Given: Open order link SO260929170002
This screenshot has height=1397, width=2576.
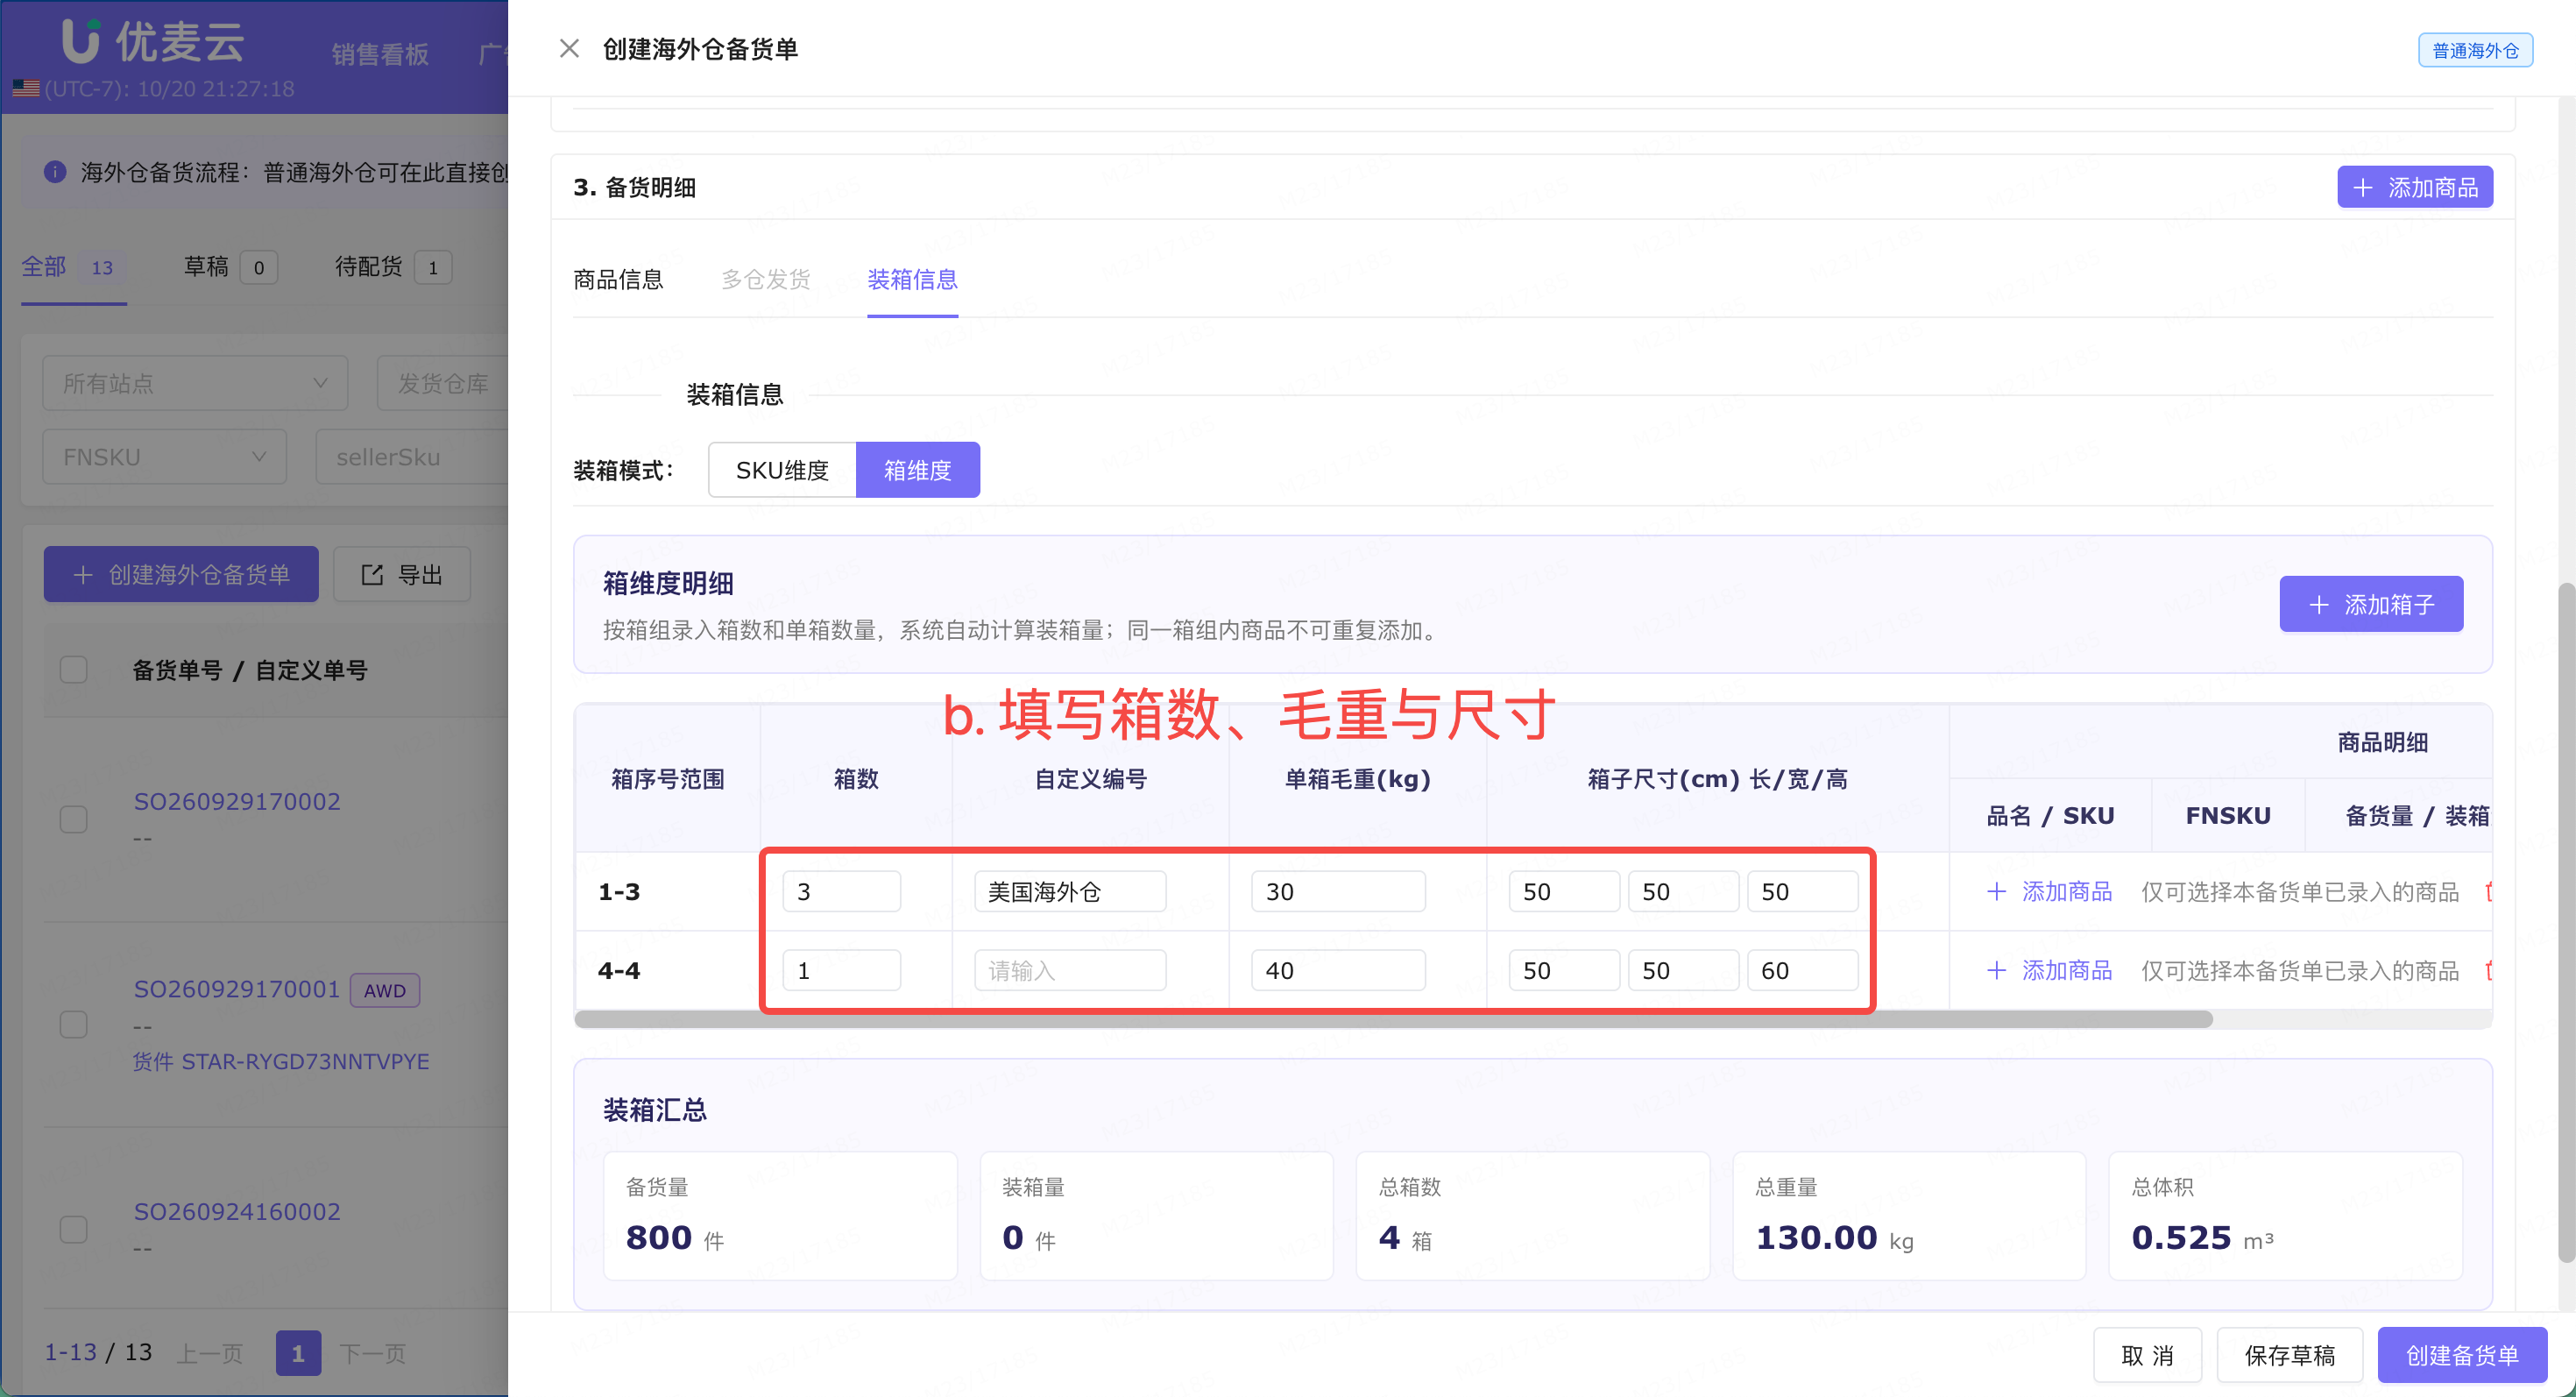Looking at the screenshot, I should pos(237,802).
